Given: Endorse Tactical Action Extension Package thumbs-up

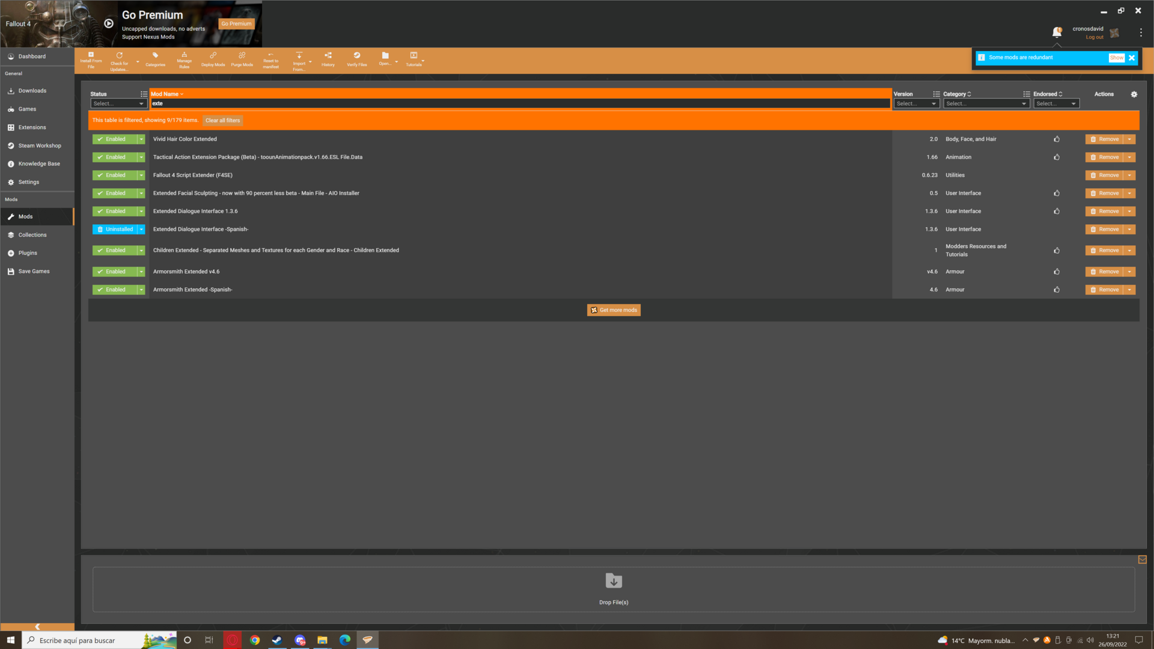Looking at the screenshot, I should tap(1057, 157).
